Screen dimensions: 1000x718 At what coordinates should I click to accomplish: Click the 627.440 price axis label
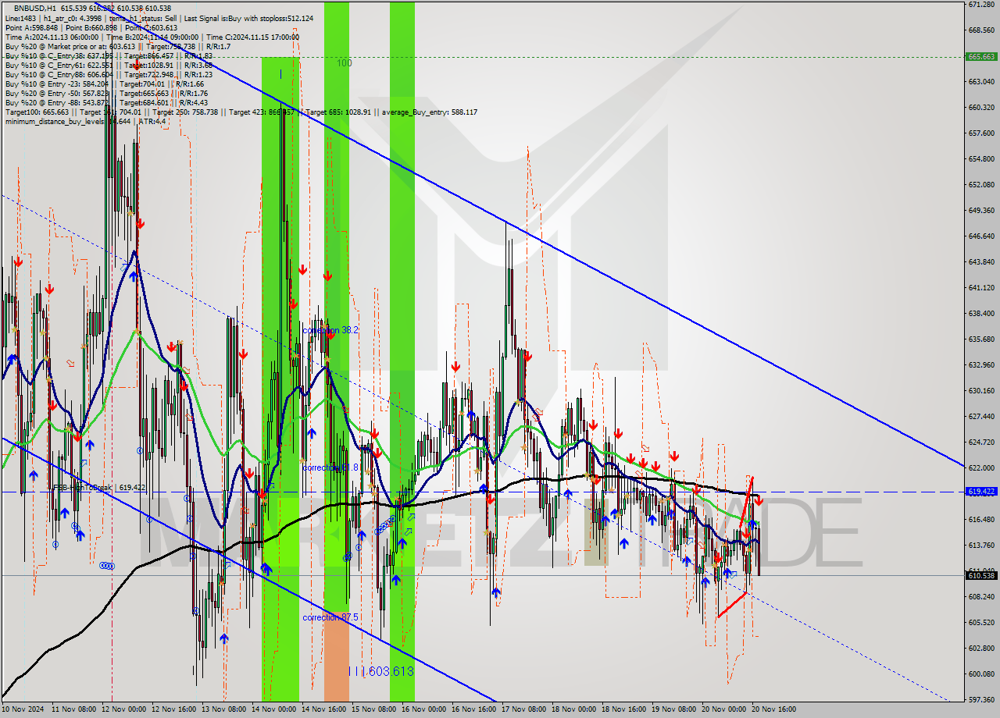pyautogui.click(x=981, y=417)
